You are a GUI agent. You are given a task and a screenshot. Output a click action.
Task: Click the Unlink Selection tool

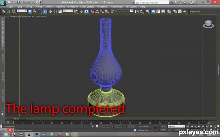[x=8, y=11]
